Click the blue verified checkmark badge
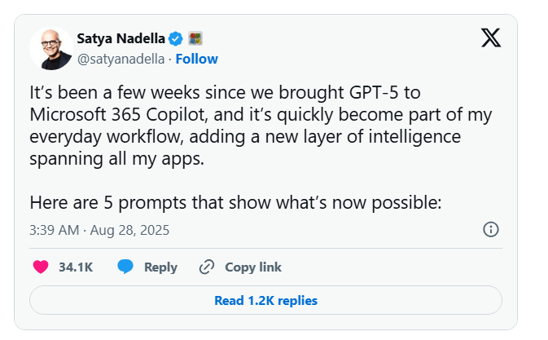This screenshot has width=548, height=340. tap(174, 38)
